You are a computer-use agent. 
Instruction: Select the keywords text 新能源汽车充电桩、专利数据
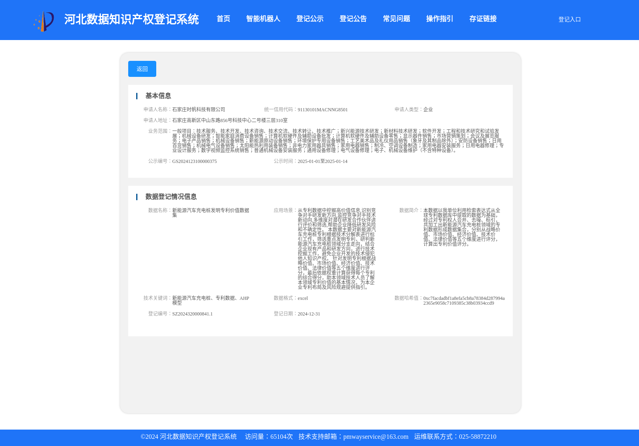(x=211, y=301)
